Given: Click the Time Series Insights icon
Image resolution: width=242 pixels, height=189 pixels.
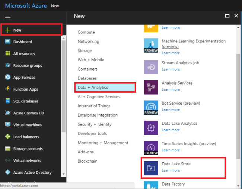Looking at the screenshot, I should click(x=151, y=148).
